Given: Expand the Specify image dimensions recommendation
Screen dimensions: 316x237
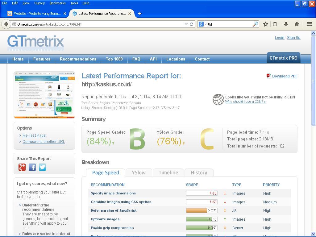Looking at the screenshot, I should (x=189, y=193).
